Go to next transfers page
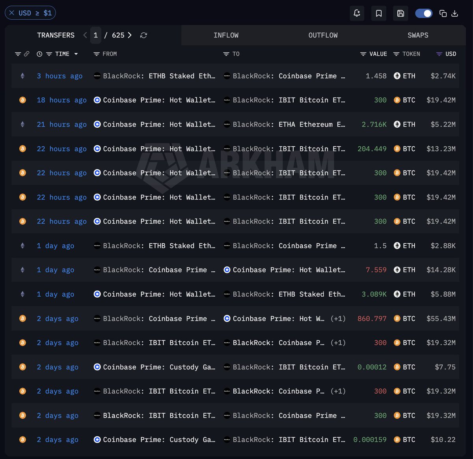The width and height of the screenshot is (473, 459). (130, 35)
